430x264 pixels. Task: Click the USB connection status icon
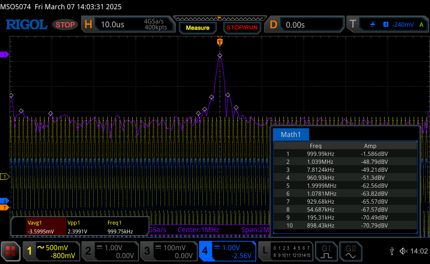392,251
